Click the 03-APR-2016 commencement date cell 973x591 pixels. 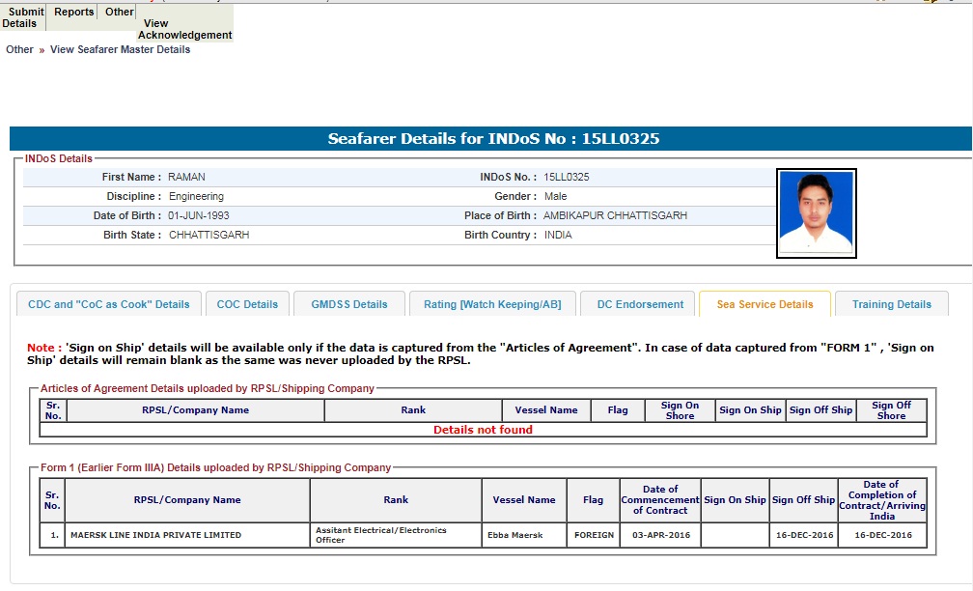point(659,535)
